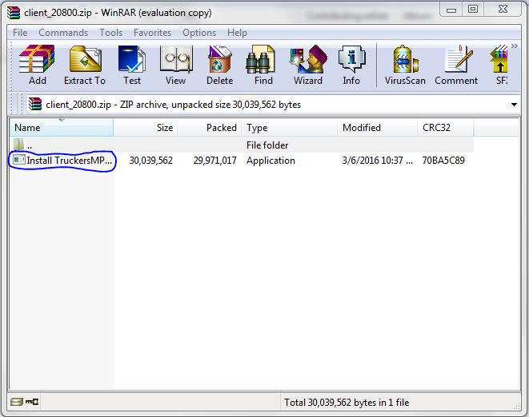Click the Delete toolbar icon
The height and width of the screenshot is (417, 529).
coord(219,65)
